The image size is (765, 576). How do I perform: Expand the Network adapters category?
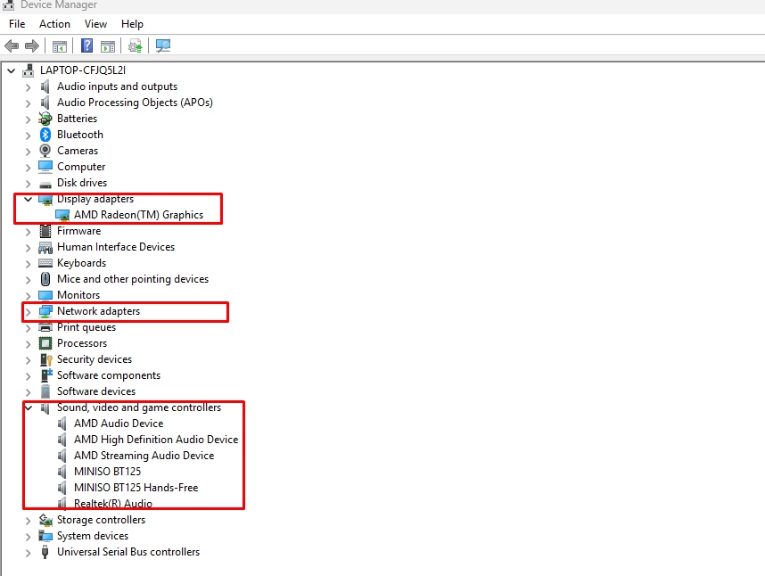tap(28, 311)
